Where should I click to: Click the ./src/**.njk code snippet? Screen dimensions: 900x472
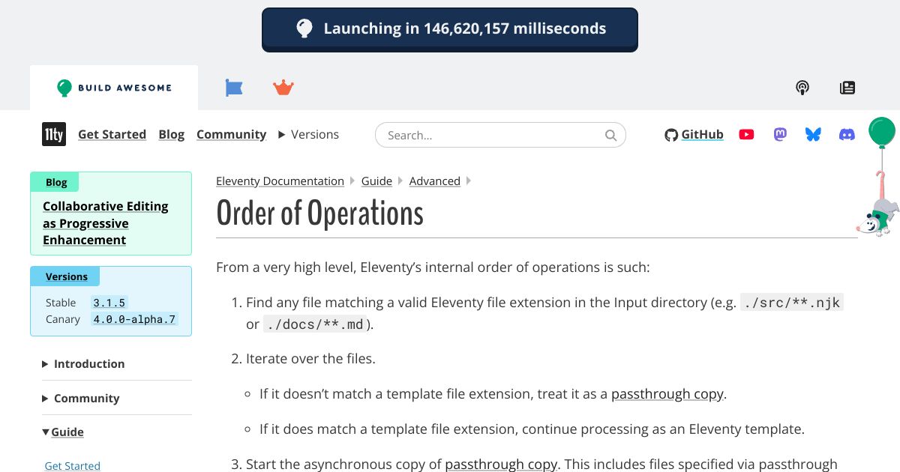pyautogui.click(x=792, y=303)
